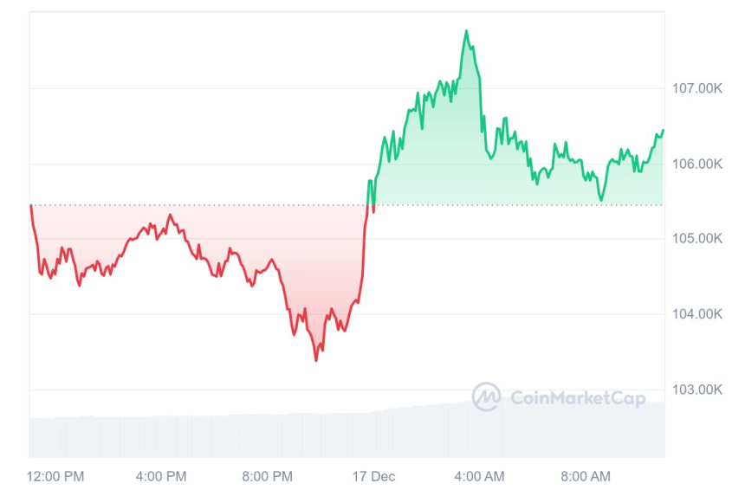Click the green shaded area above baseline
745x496 pixels.
[433, 156]
